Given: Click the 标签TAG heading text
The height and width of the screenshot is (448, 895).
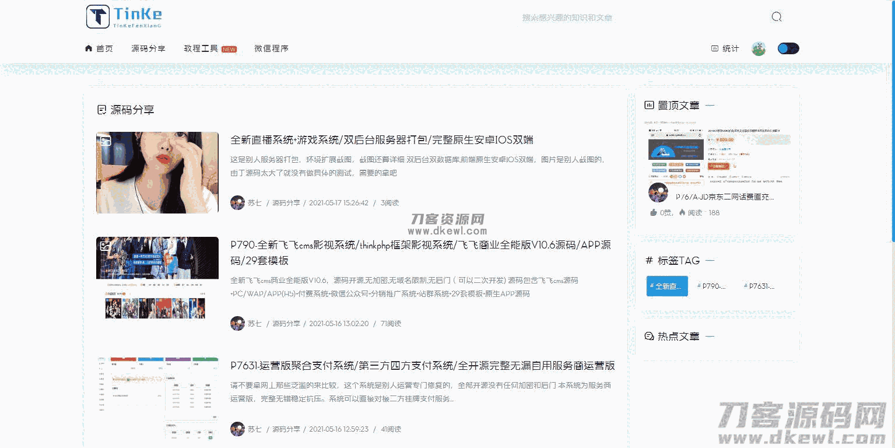Looking at the screenshot, I should point(679,261).
